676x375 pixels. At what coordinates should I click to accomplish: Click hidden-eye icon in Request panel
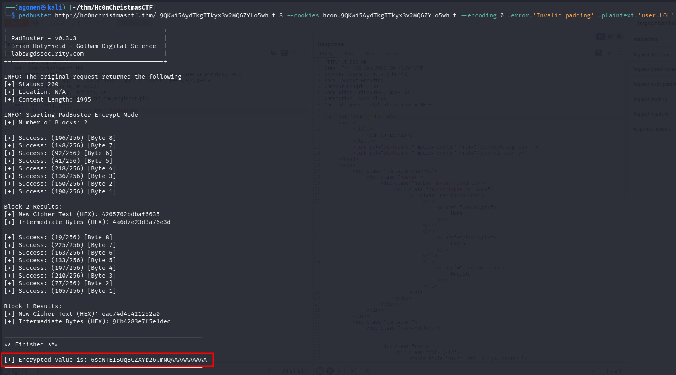pyautogui.click(x=273, y=53)
